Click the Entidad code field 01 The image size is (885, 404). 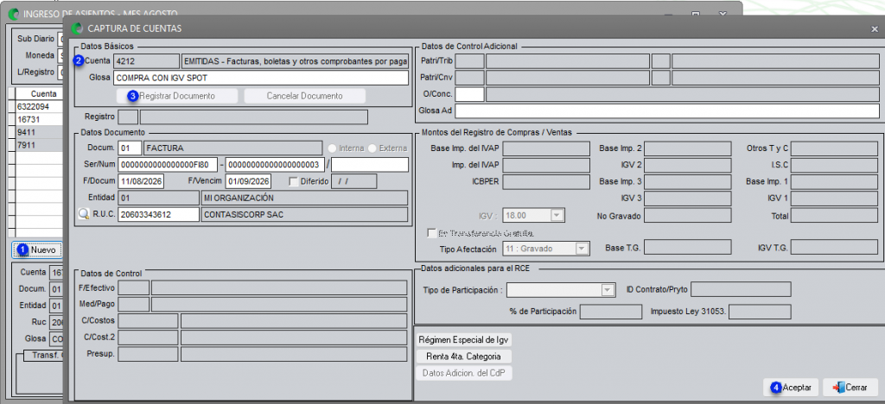click(159, 198)
